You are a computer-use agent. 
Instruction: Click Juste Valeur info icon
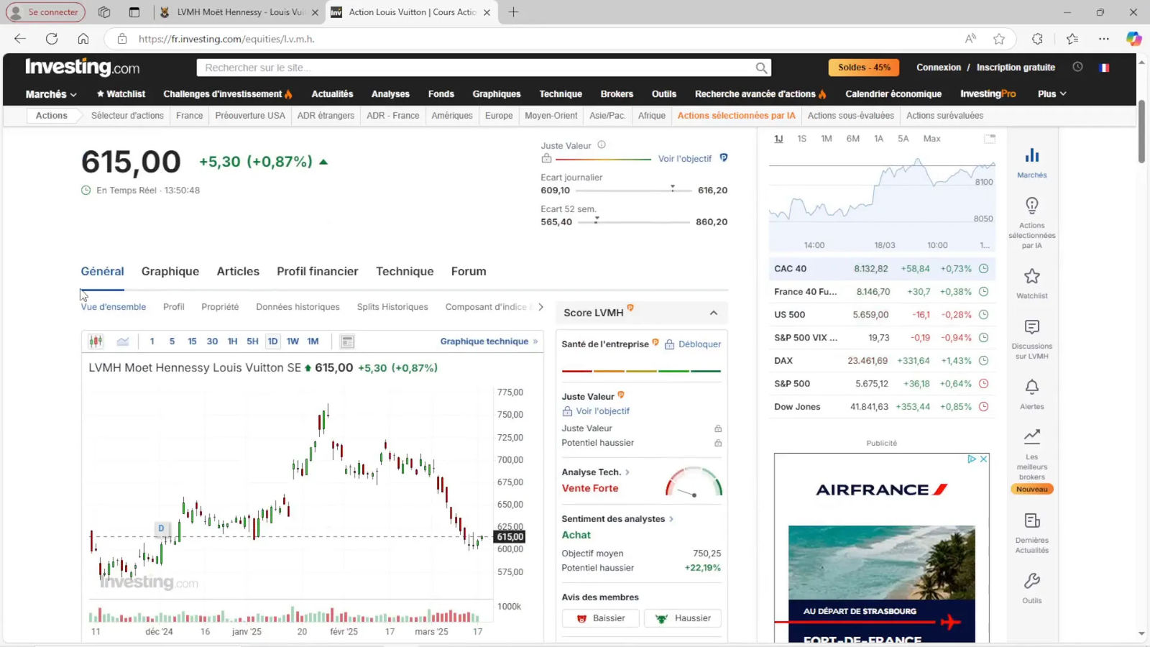point(602,145)
